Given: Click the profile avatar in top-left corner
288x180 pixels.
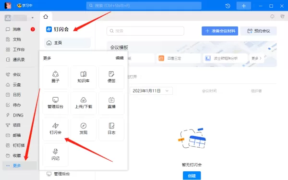Looking at the screenshot, I should (x=8, y=5).
